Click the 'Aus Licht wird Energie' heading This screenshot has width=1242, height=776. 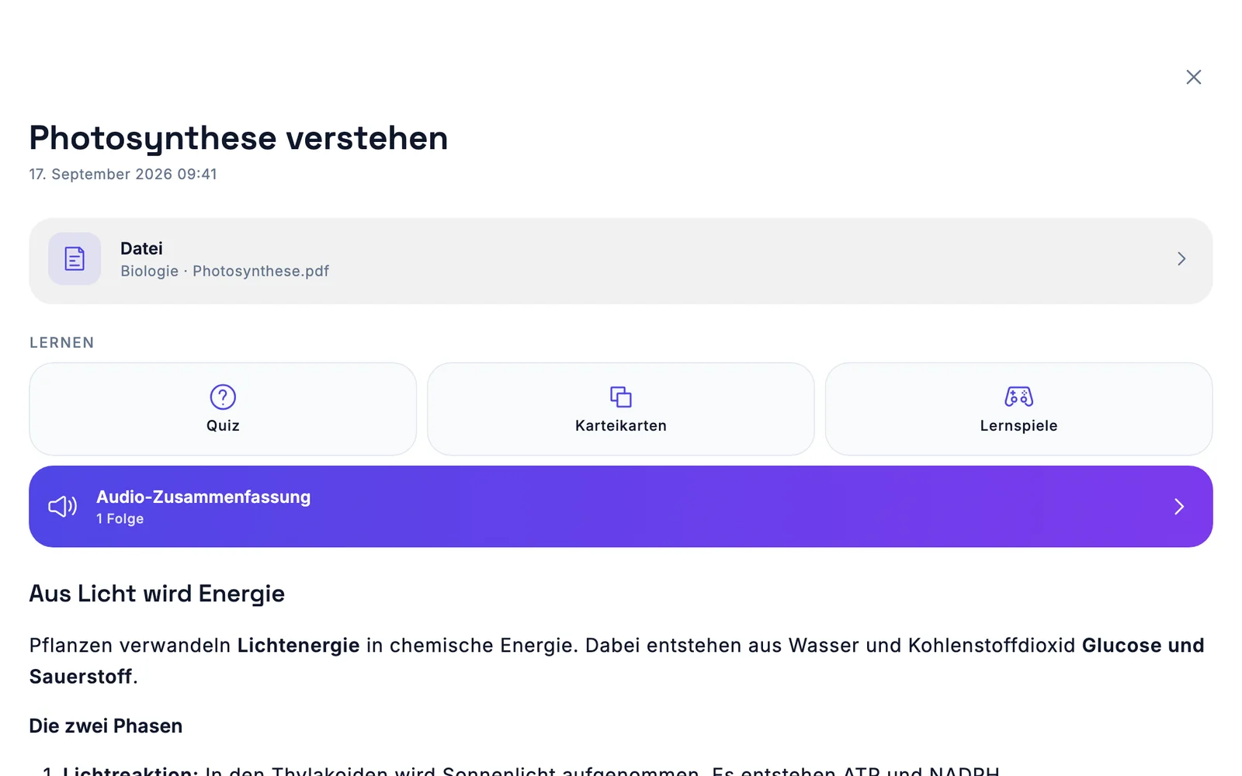tap(157, 594)
